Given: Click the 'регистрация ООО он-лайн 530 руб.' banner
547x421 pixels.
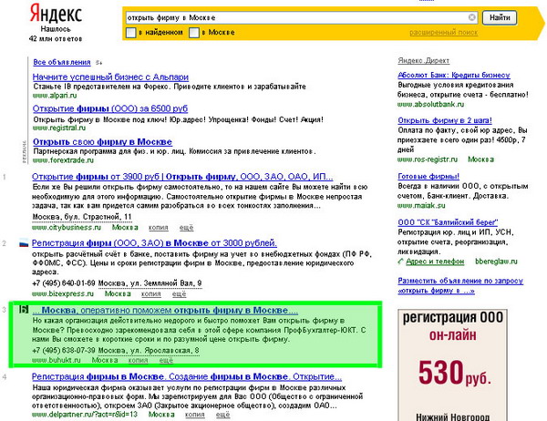Looking at the screenshot, I should tap(452, 365).
